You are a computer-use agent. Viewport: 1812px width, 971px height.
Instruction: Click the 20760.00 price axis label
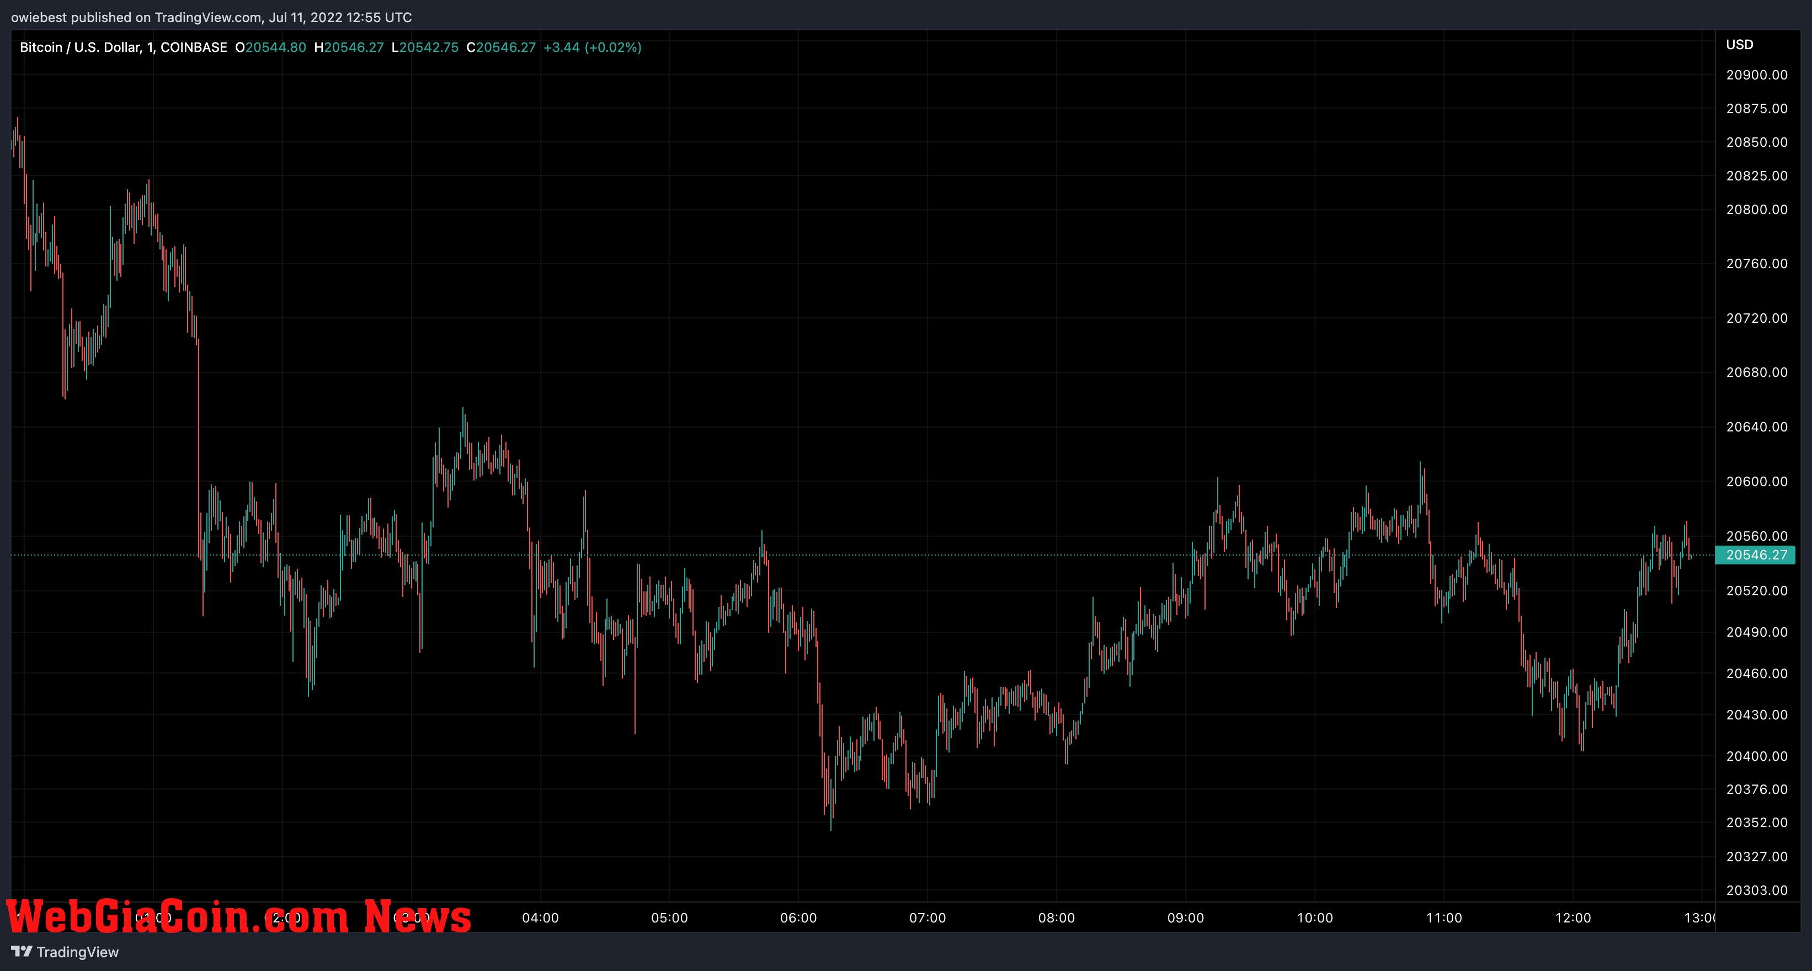coord(1756,264)
